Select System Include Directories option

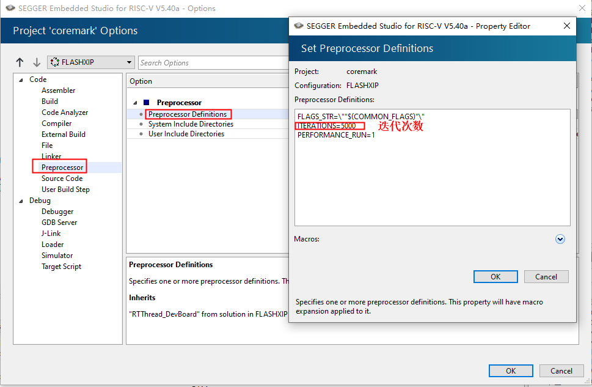point(191,124)
